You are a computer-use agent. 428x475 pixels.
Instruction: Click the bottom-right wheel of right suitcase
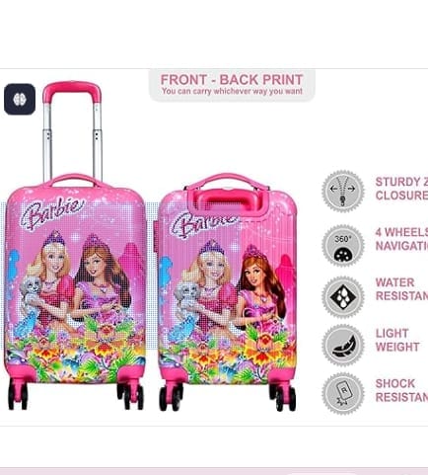tap(283, 397)
